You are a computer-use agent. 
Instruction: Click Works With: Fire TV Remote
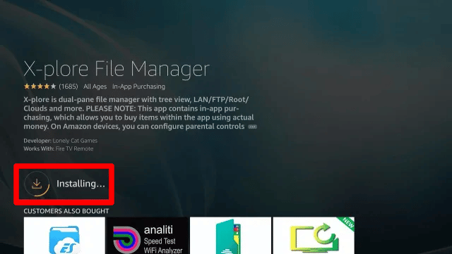click(x=59, y=148)
